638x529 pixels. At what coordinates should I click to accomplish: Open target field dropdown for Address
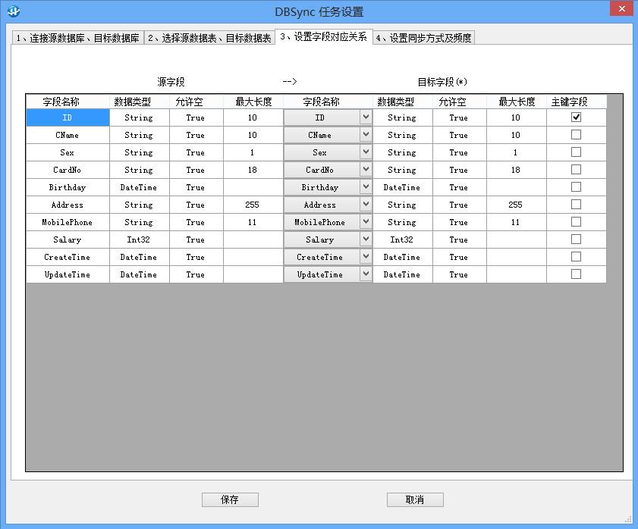[366, 205]
